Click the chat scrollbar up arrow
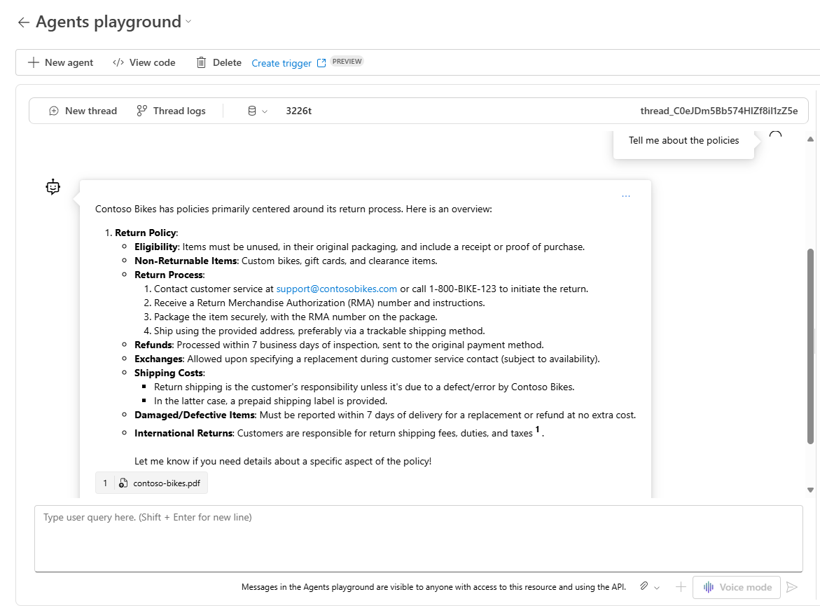Viewport: 820px width, 606px height. [810, 139]
